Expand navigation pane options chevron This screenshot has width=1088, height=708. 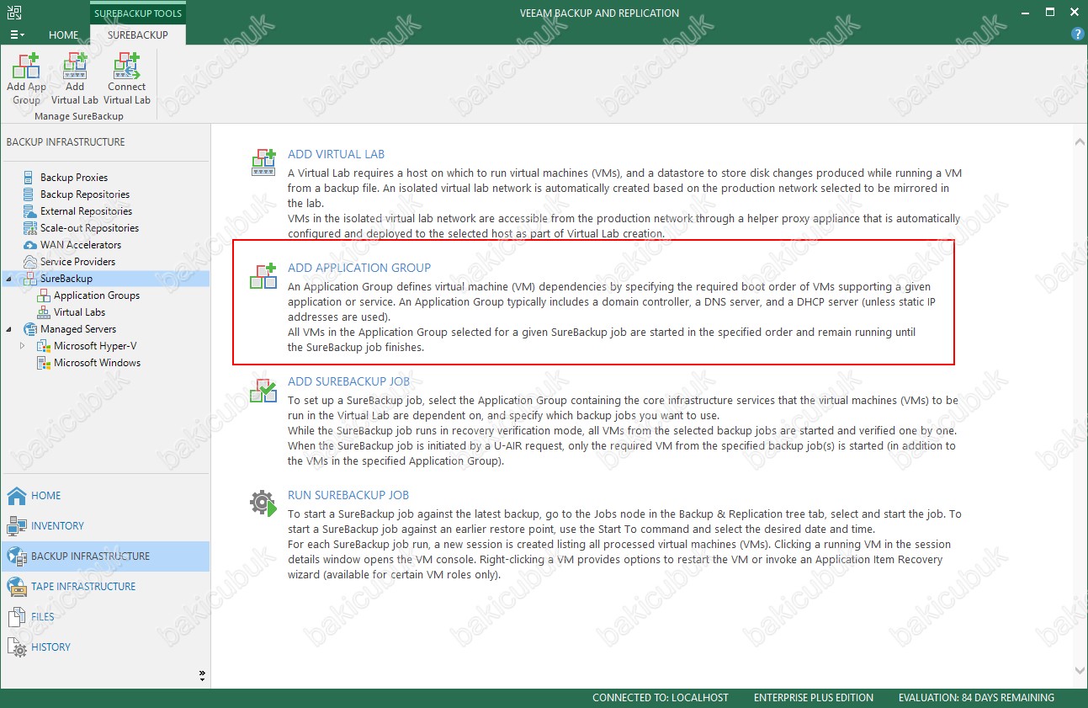[x=202, y=674]
